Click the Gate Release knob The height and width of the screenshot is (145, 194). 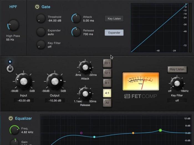(76, 32)
